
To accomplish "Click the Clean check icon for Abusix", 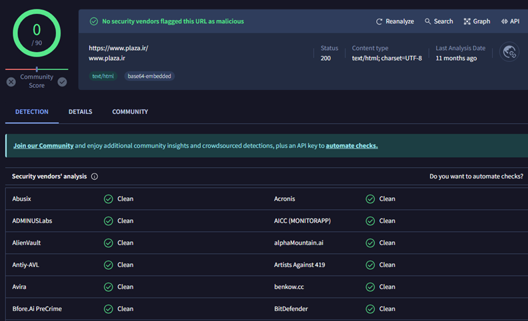I will [x=109, y=199].
